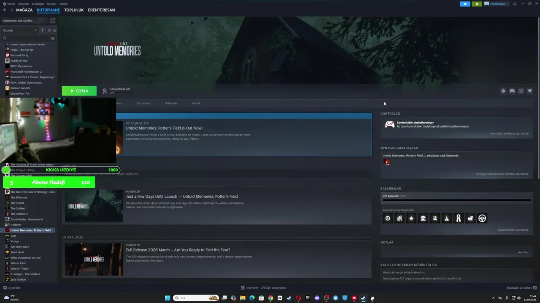Select Who is Paul in library list
The image size is (540, 303).
18,263
